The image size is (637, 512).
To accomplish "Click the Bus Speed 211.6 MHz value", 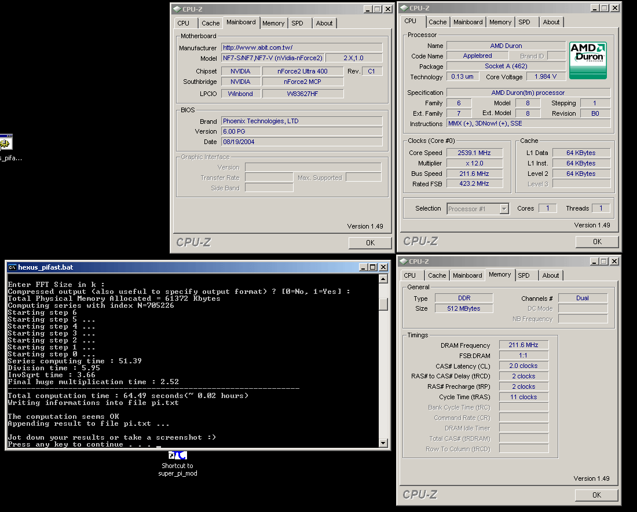I will pos(474,174).
